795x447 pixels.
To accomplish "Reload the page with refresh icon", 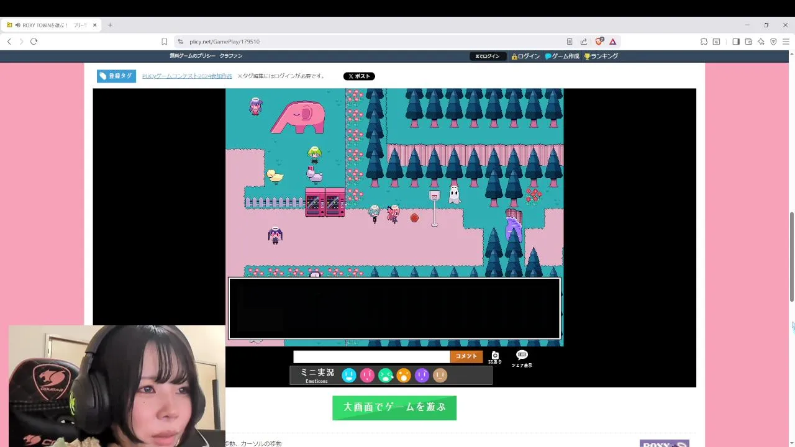I will [34, 42].
